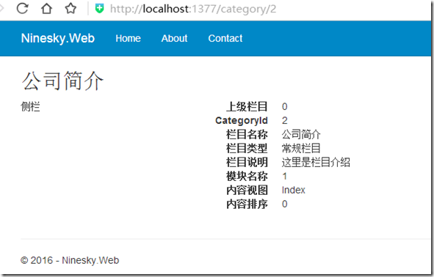Select the value 0 beside 内容排序
This screenshot has width=434, height=277.
284,204
